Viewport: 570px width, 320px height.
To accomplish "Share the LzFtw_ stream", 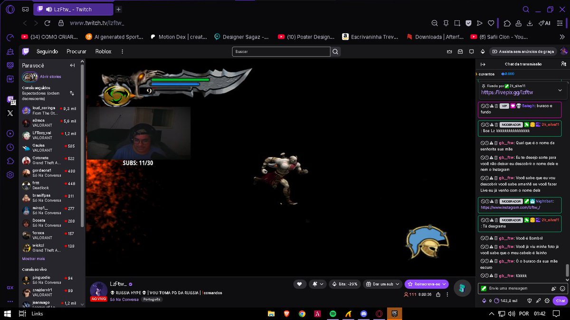I will 438,295.
